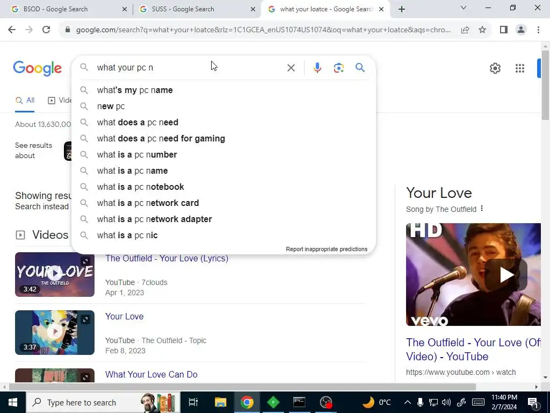Open Task View on the taskbar
This screenshot has height=413, width=550.
[193, 402]
